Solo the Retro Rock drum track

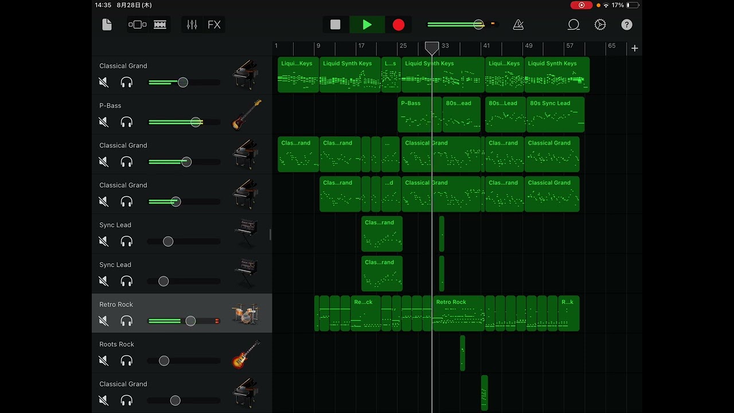coord(127,321)
